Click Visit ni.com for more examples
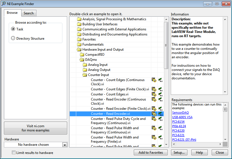Screen dimensions: 232x159 point(36,128)
